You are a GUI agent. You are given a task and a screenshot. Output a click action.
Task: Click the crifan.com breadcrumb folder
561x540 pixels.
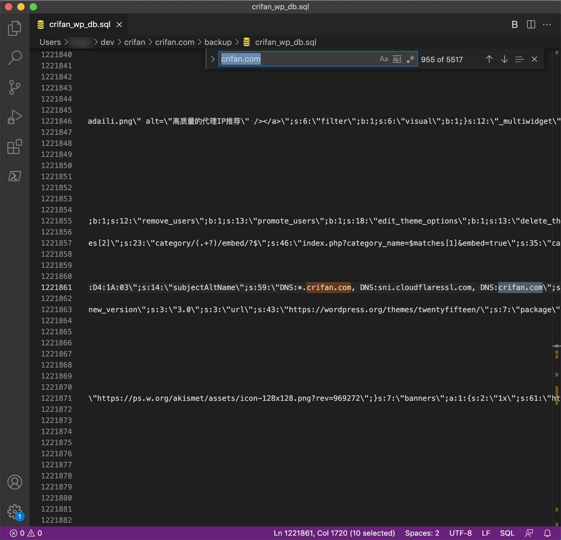175,42
